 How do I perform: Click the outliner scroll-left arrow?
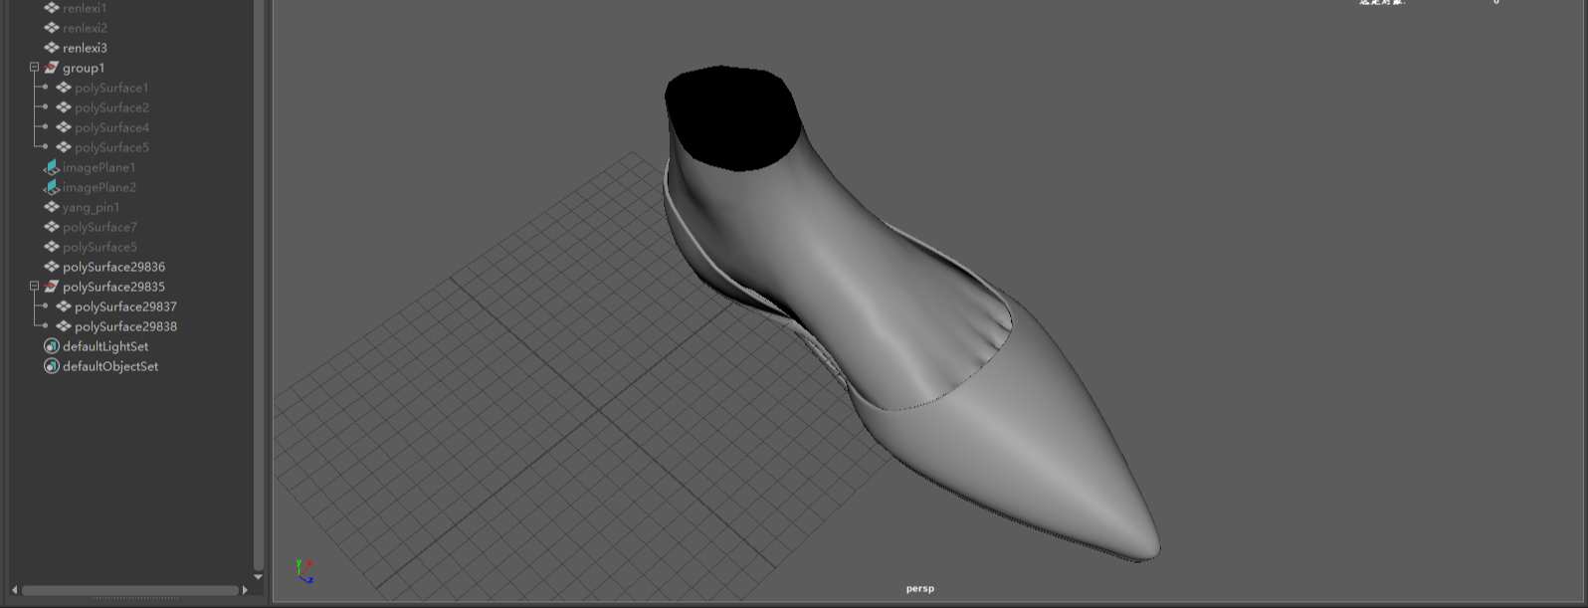point(14,590)
